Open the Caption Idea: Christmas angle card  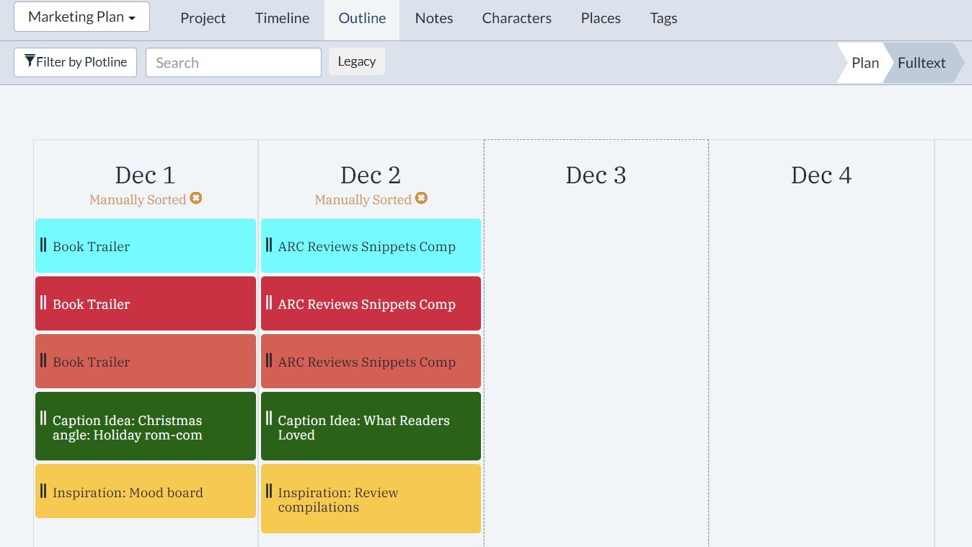(145, 426)
